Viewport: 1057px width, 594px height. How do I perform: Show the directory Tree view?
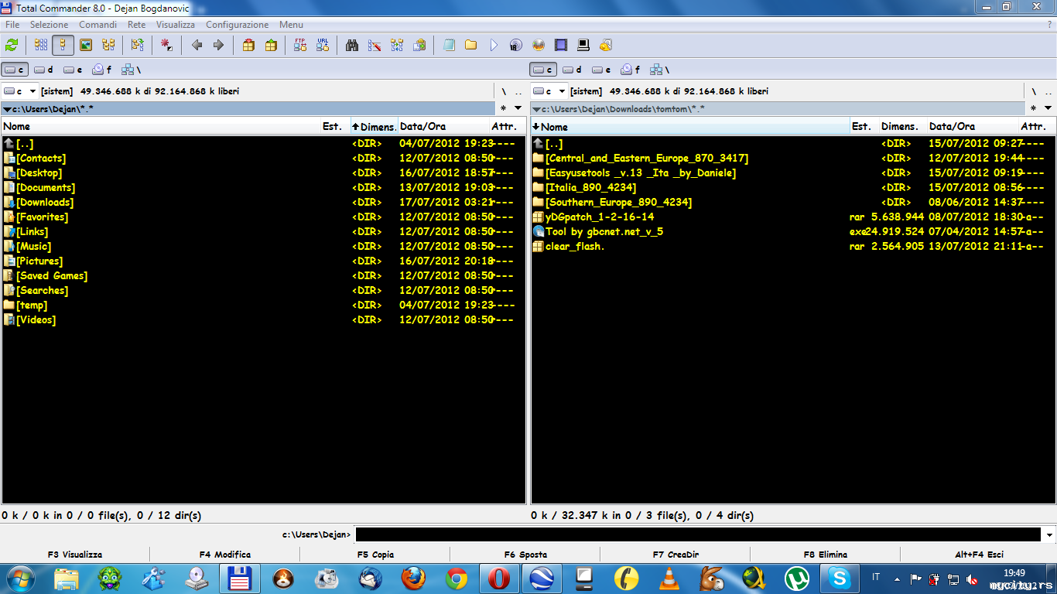coord(108,46)
